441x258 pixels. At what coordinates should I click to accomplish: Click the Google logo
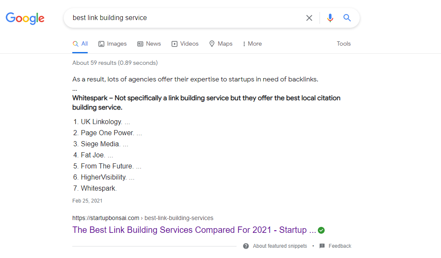pos(25,18)
